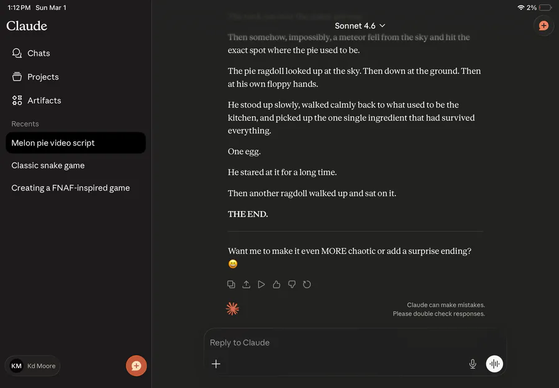Launch voice mode with the waveform button
The image size is (559, 388).
click(x=494, y=364)
